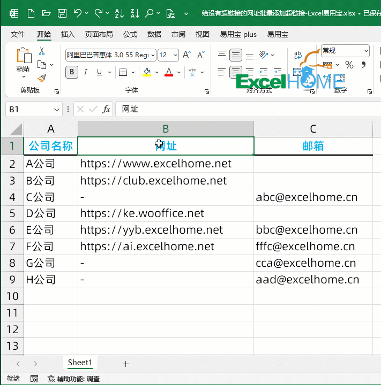
Task: Click the Borders icon
Action: pyautogui.click(x=123, y=72)
